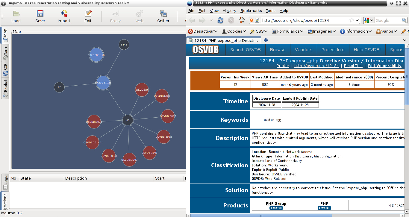This screenshot has height=217, width=409.
Task: Open the Imágenes dropdown menu
Action: pos(322,31)
